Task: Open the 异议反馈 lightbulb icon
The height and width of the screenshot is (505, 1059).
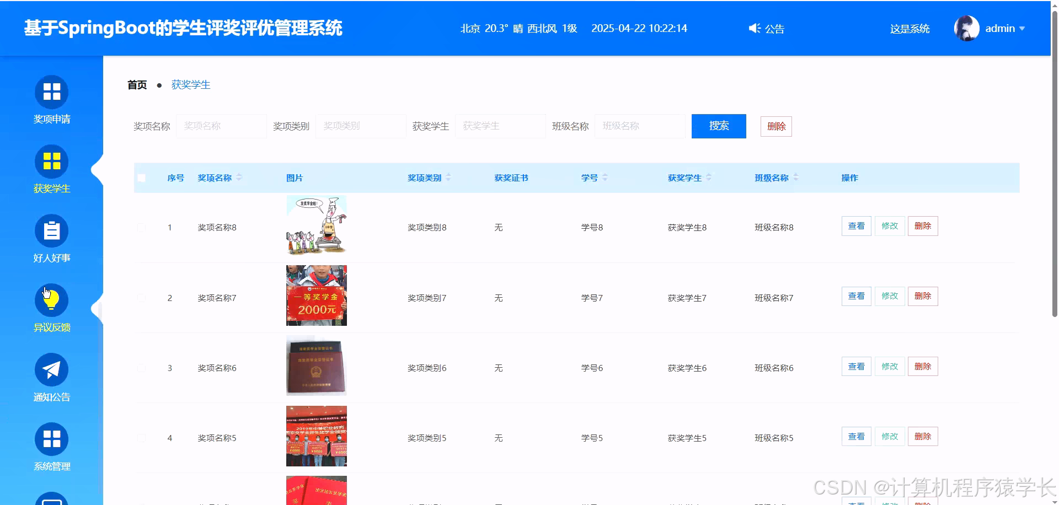Action: [52, 300]
